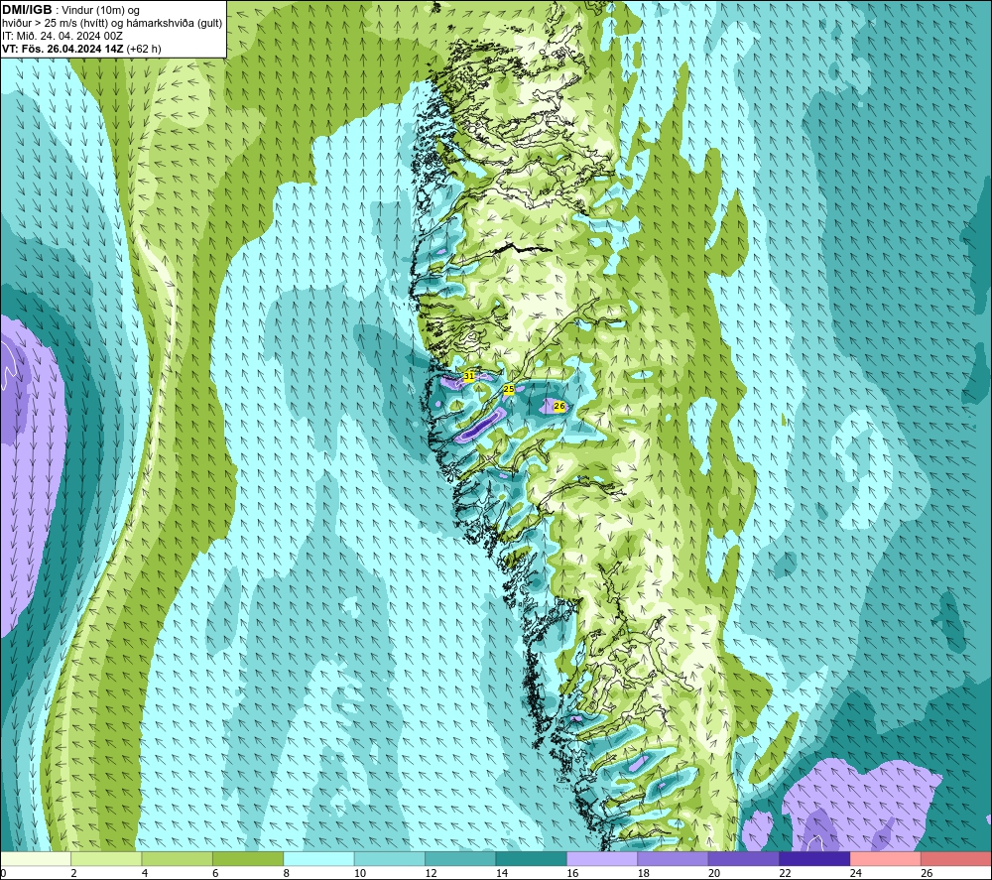Click the legend scale number 24
The image size is (992, 880).
click(856, 874)
